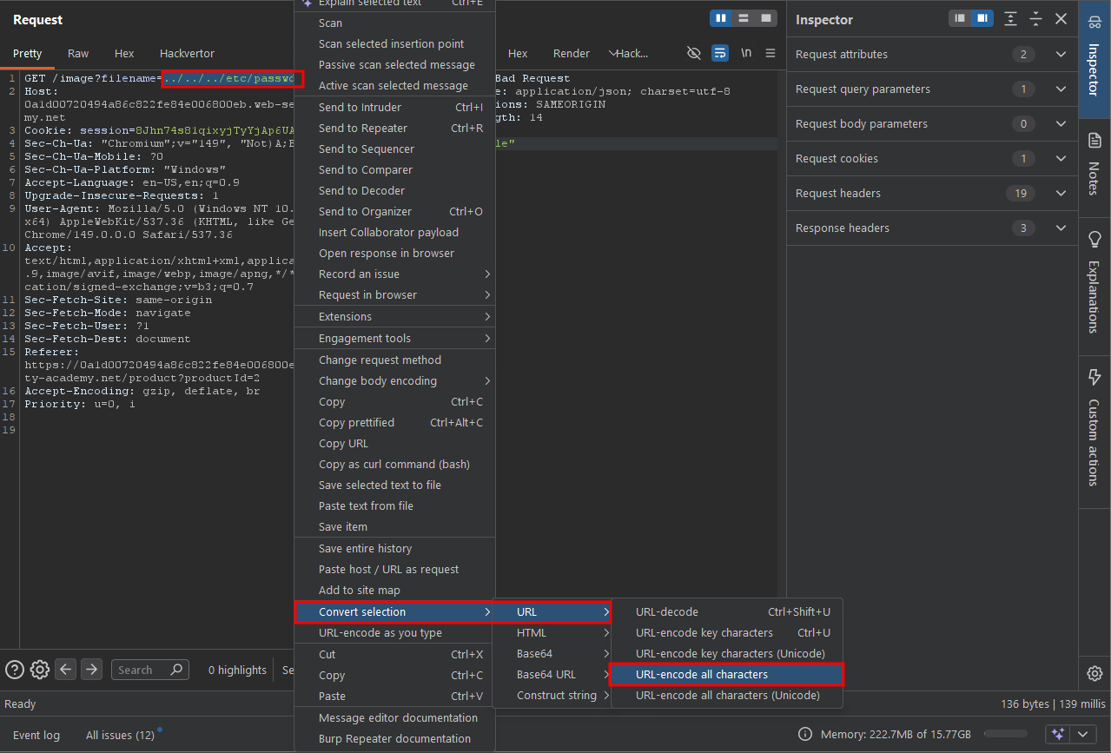The width and height of the screenshot is (1111, 753).
Task: Switch to the request Raw tab
Action: tap(78, 53)
